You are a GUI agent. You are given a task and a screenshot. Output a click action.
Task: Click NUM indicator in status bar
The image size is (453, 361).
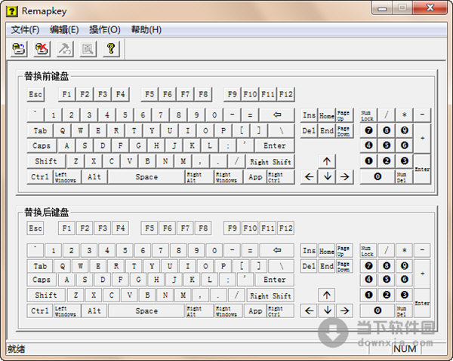point(405,349)
